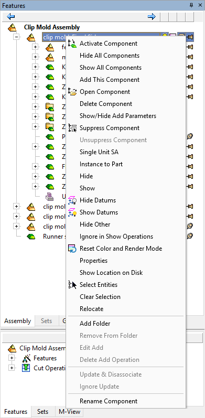205x418 pixels.
Task: Click the Select Entities cursor icon
Action: pos(72,285)
